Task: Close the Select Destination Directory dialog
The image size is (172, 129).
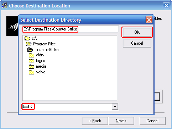Action: point(149,20)
